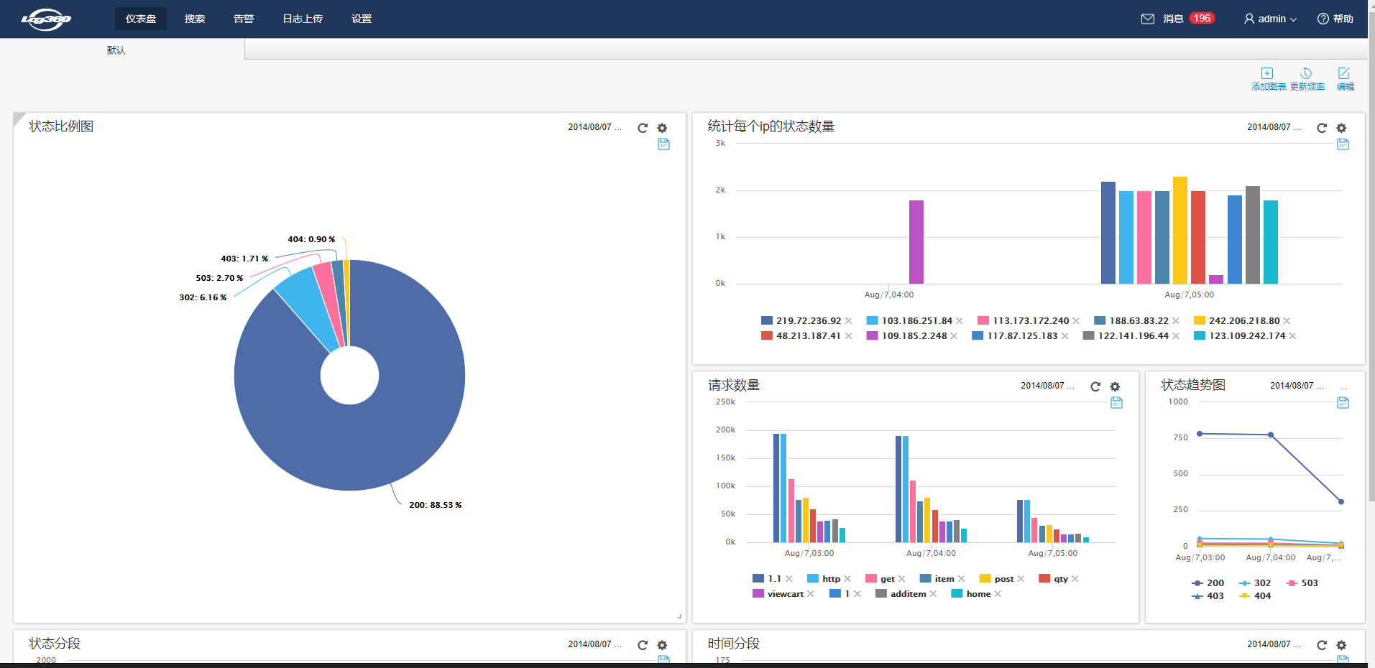This screenshot has width=1375, height=668.
Task: Click the home teal legend color swatch
Action: [957, 594]
